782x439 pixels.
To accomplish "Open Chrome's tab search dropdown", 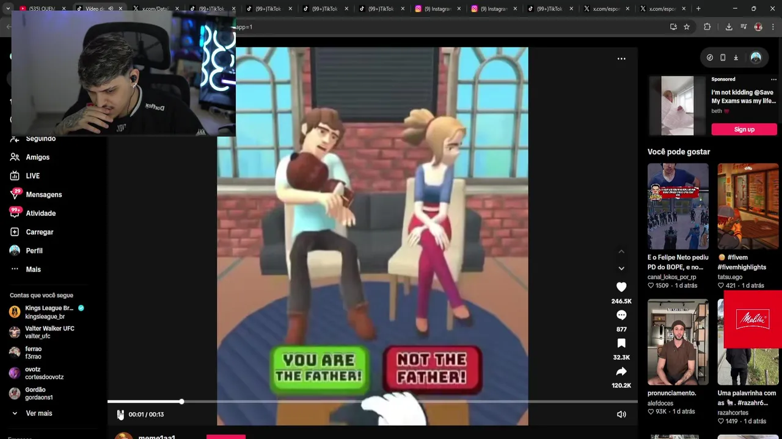I will tap(7, 9).
